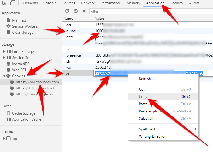213x152 pixels.
Task: Choose Cut in the context menu
Action: click(163, 89)
